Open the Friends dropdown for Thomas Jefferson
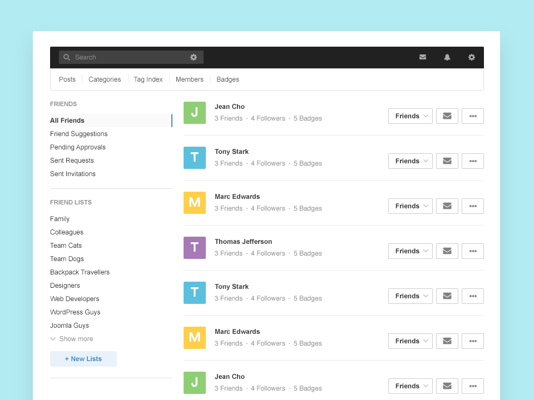 click(410, 251)
